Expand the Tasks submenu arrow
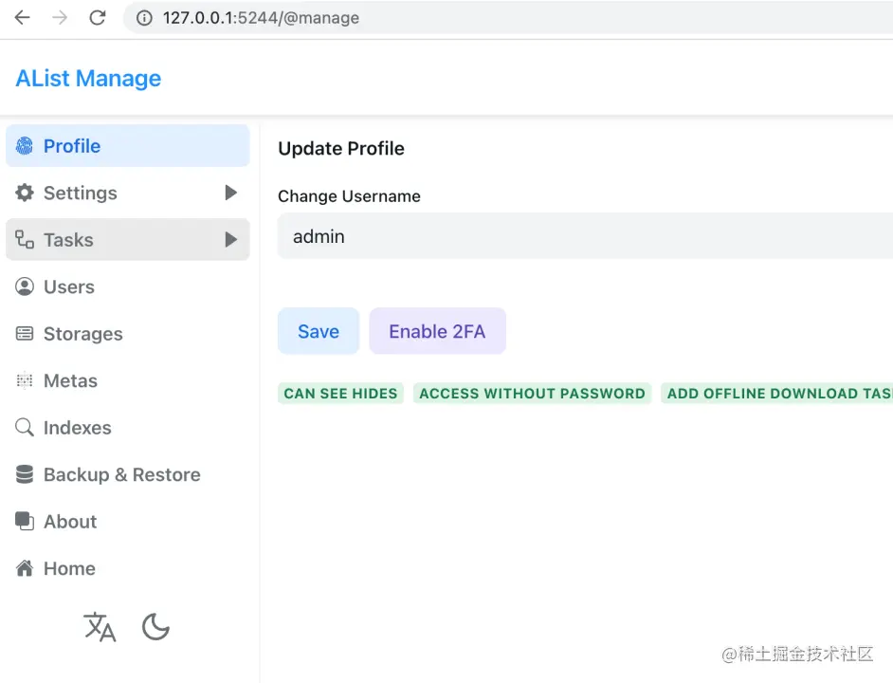 [x=230, y=240]
